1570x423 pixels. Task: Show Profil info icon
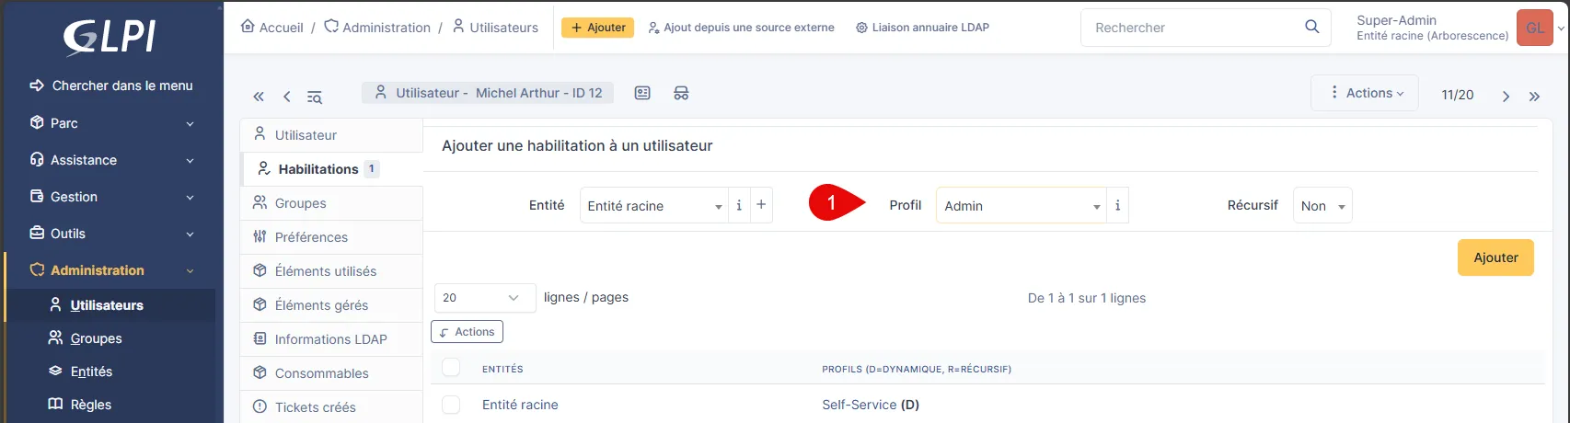click(1117, 205)
